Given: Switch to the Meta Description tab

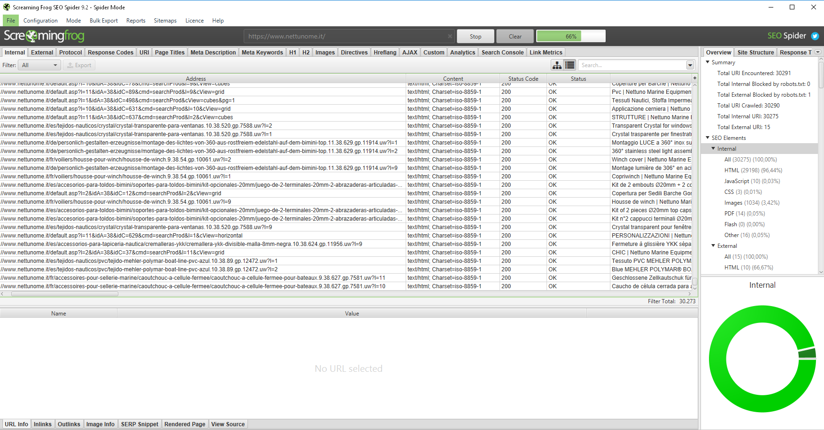Looking at the screenshot, I should coord(213,52).
